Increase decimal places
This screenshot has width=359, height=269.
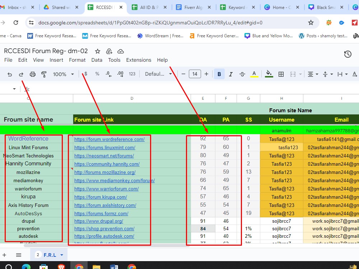coord(120,74)
